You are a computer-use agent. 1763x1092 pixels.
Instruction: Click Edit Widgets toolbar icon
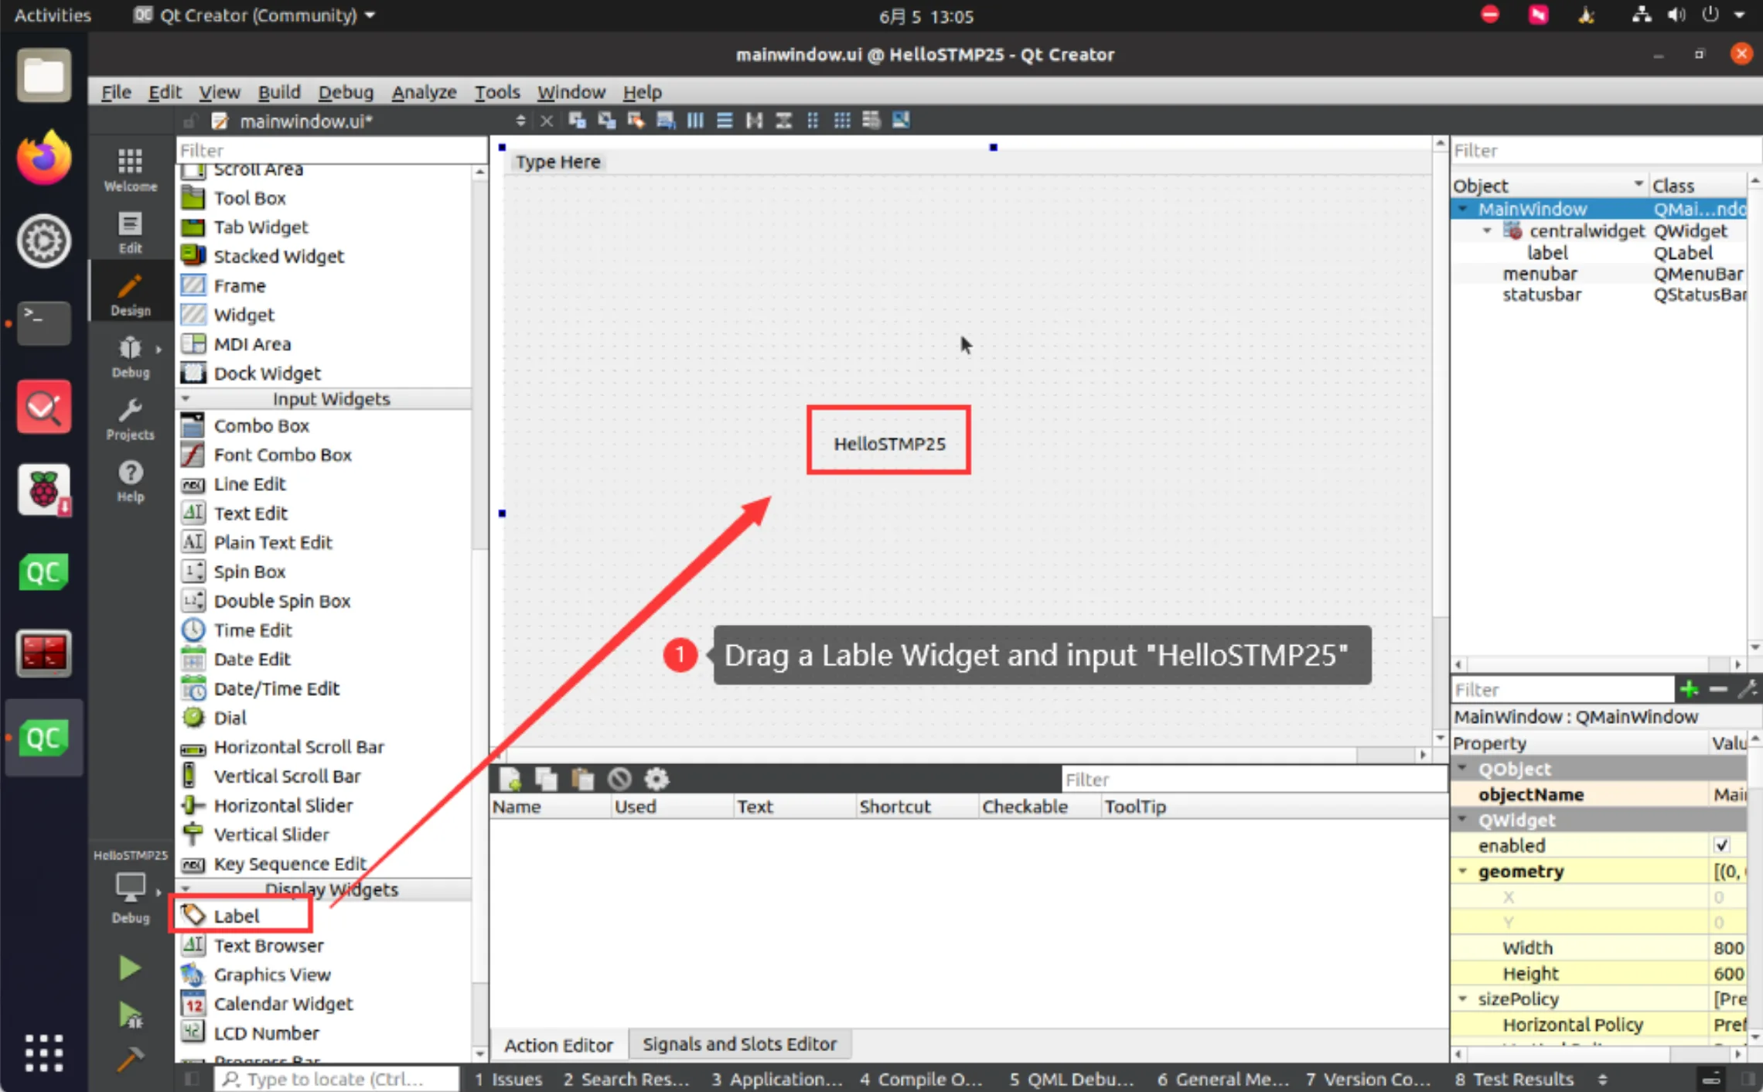point(577,121)
